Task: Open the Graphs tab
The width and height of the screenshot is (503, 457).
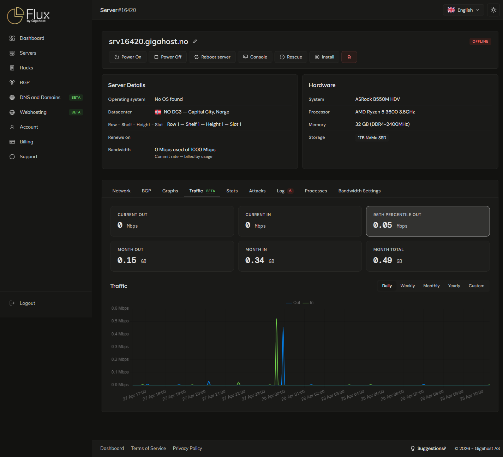Action: (170, 191)
